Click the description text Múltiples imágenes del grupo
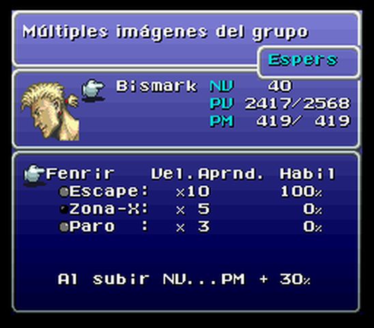 pos(166,32)
